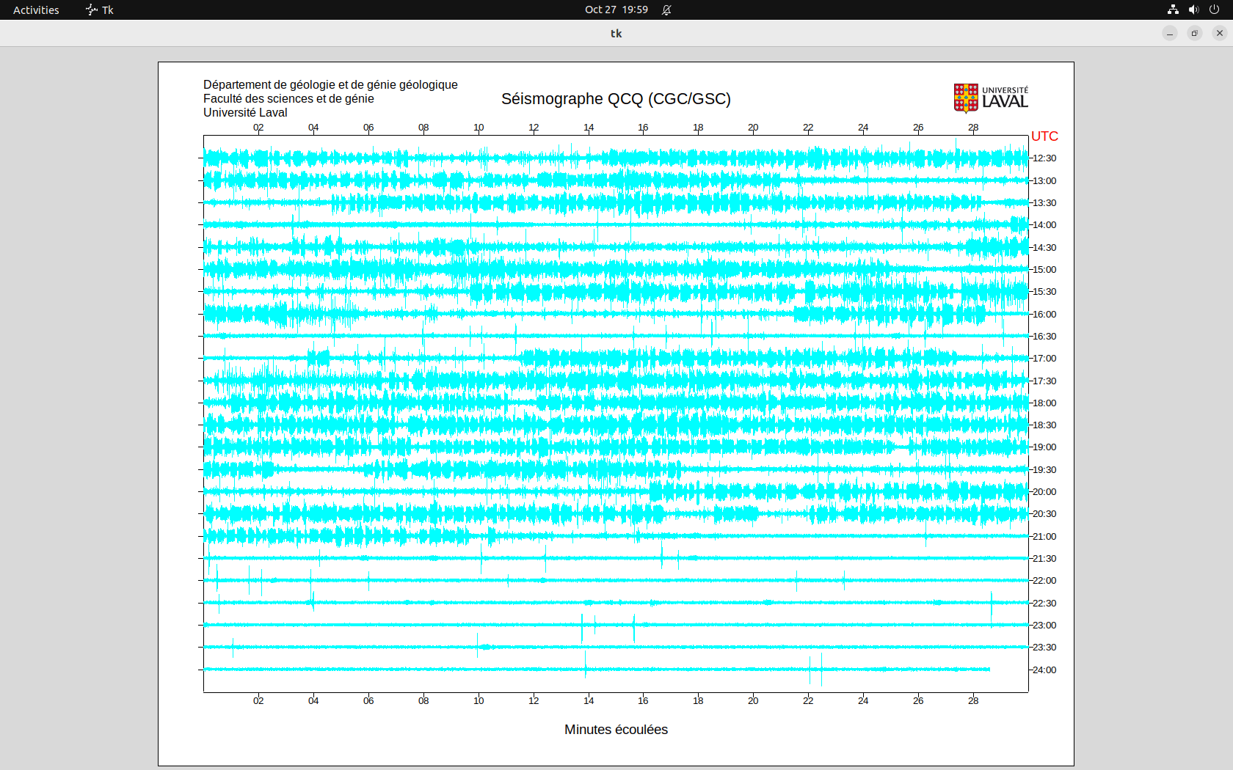Click the 14 tick on top axis

pyautogui.click(x=589, y=128)
